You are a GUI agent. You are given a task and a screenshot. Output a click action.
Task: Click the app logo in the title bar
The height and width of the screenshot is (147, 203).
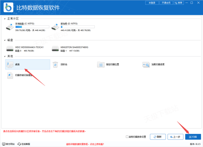8,7
